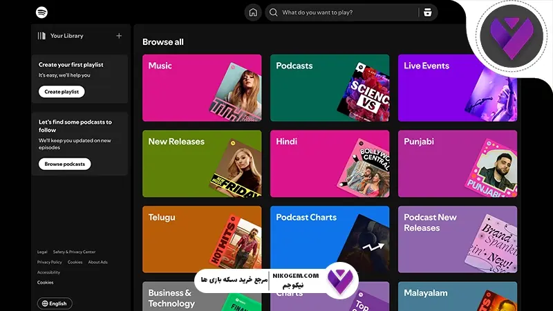Image resolution: width=553 pixels, height=311 pixels.
Task: Click the 'Browse all' heading
Action: 163,42
